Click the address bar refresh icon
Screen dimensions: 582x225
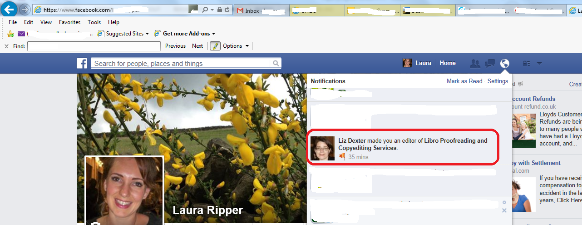227,10
